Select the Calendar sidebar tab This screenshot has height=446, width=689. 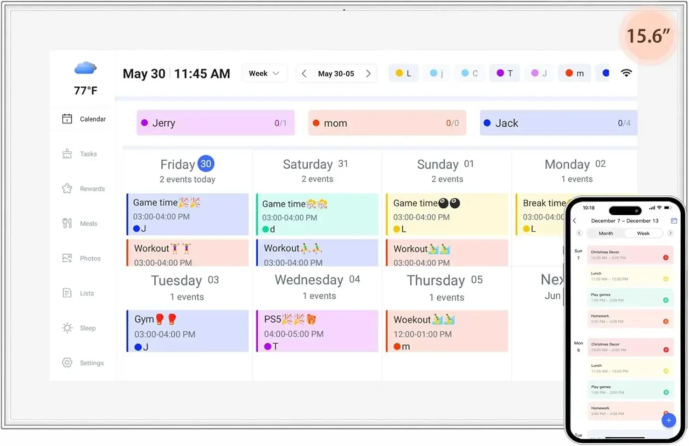[83, 119]
